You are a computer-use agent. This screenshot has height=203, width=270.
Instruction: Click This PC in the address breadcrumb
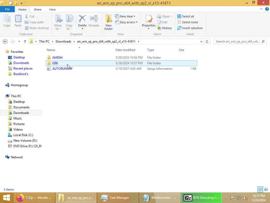(44, 41)
